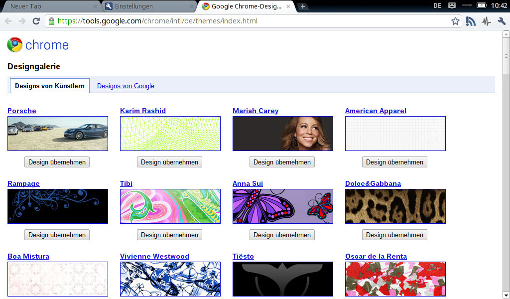Open the Porsche theme link
Screen dimensions: 510x299
click(22, 111)
